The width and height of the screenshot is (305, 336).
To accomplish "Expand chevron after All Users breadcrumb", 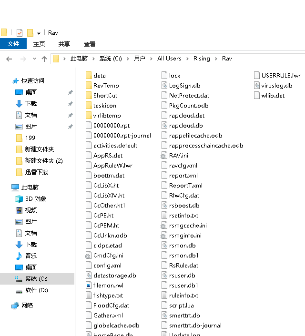I will pos(187,59).
